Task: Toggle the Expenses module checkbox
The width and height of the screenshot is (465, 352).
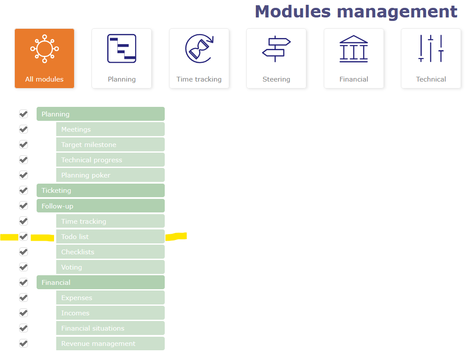Action: pyautogui.click(x=24, y=297)
